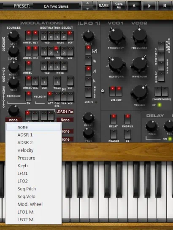The height and width of the screenshot is (230, 173).
Task: Select the highlighted none entry in the list
Action: [33, 127]
